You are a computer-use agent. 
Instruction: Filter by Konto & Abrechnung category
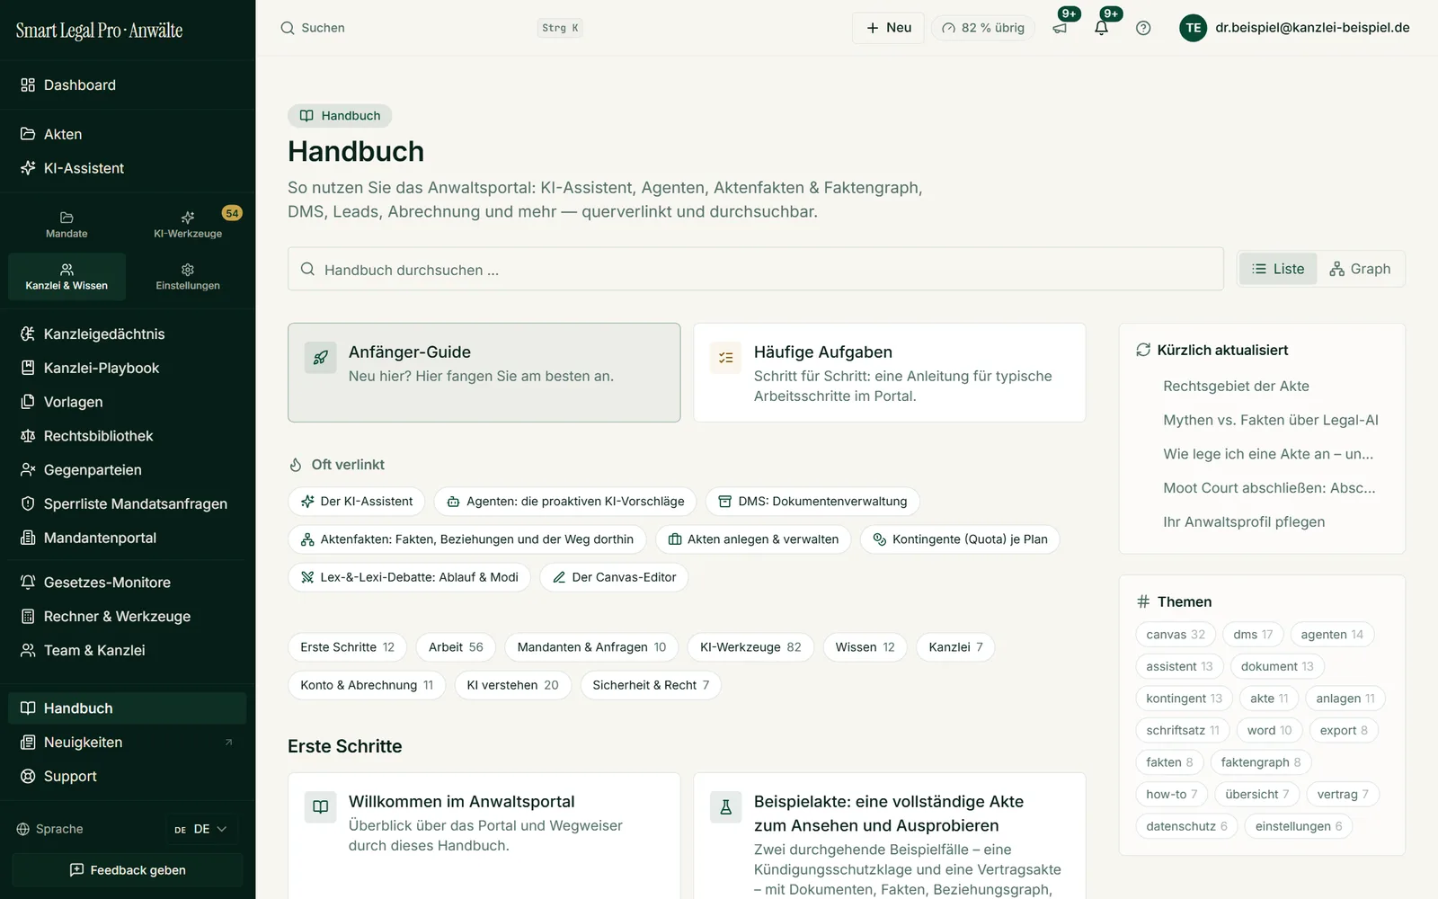pyautogui.click(x=367, y=685)
